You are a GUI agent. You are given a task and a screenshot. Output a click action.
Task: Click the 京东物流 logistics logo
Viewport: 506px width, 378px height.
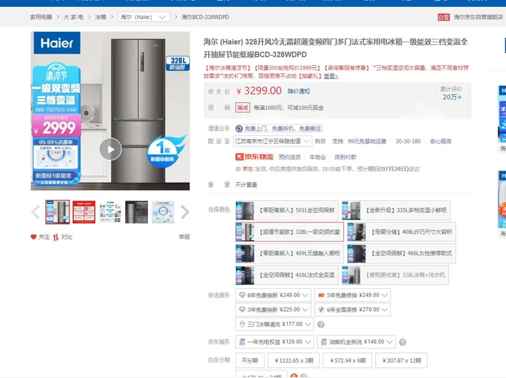pyautogui.click(x=254, y=157)
